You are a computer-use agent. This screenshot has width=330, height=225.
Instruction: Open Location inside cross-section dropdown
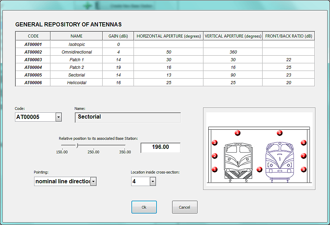pos(153,181)
